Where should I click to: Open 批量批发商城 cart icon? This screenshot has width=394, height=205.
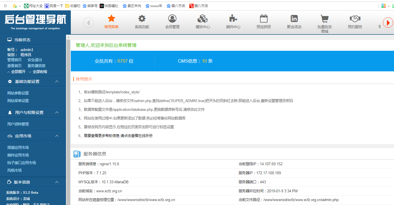324,19
